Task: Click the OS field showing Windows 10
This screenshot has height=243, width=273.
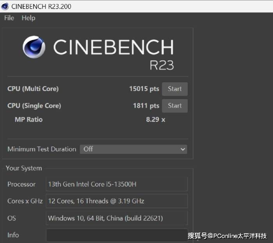Action: (x=117, y=218)
